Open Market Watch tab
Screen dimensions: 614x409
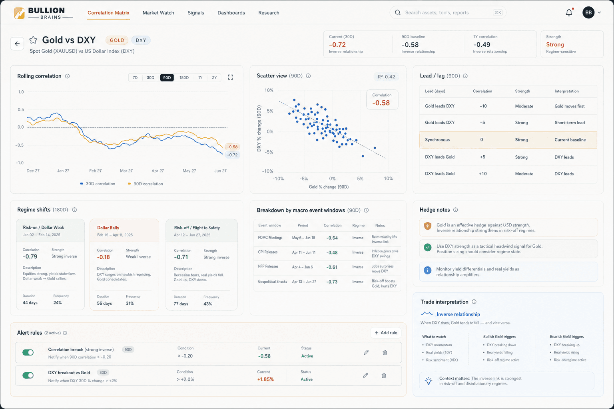click(x=158, y=13)
